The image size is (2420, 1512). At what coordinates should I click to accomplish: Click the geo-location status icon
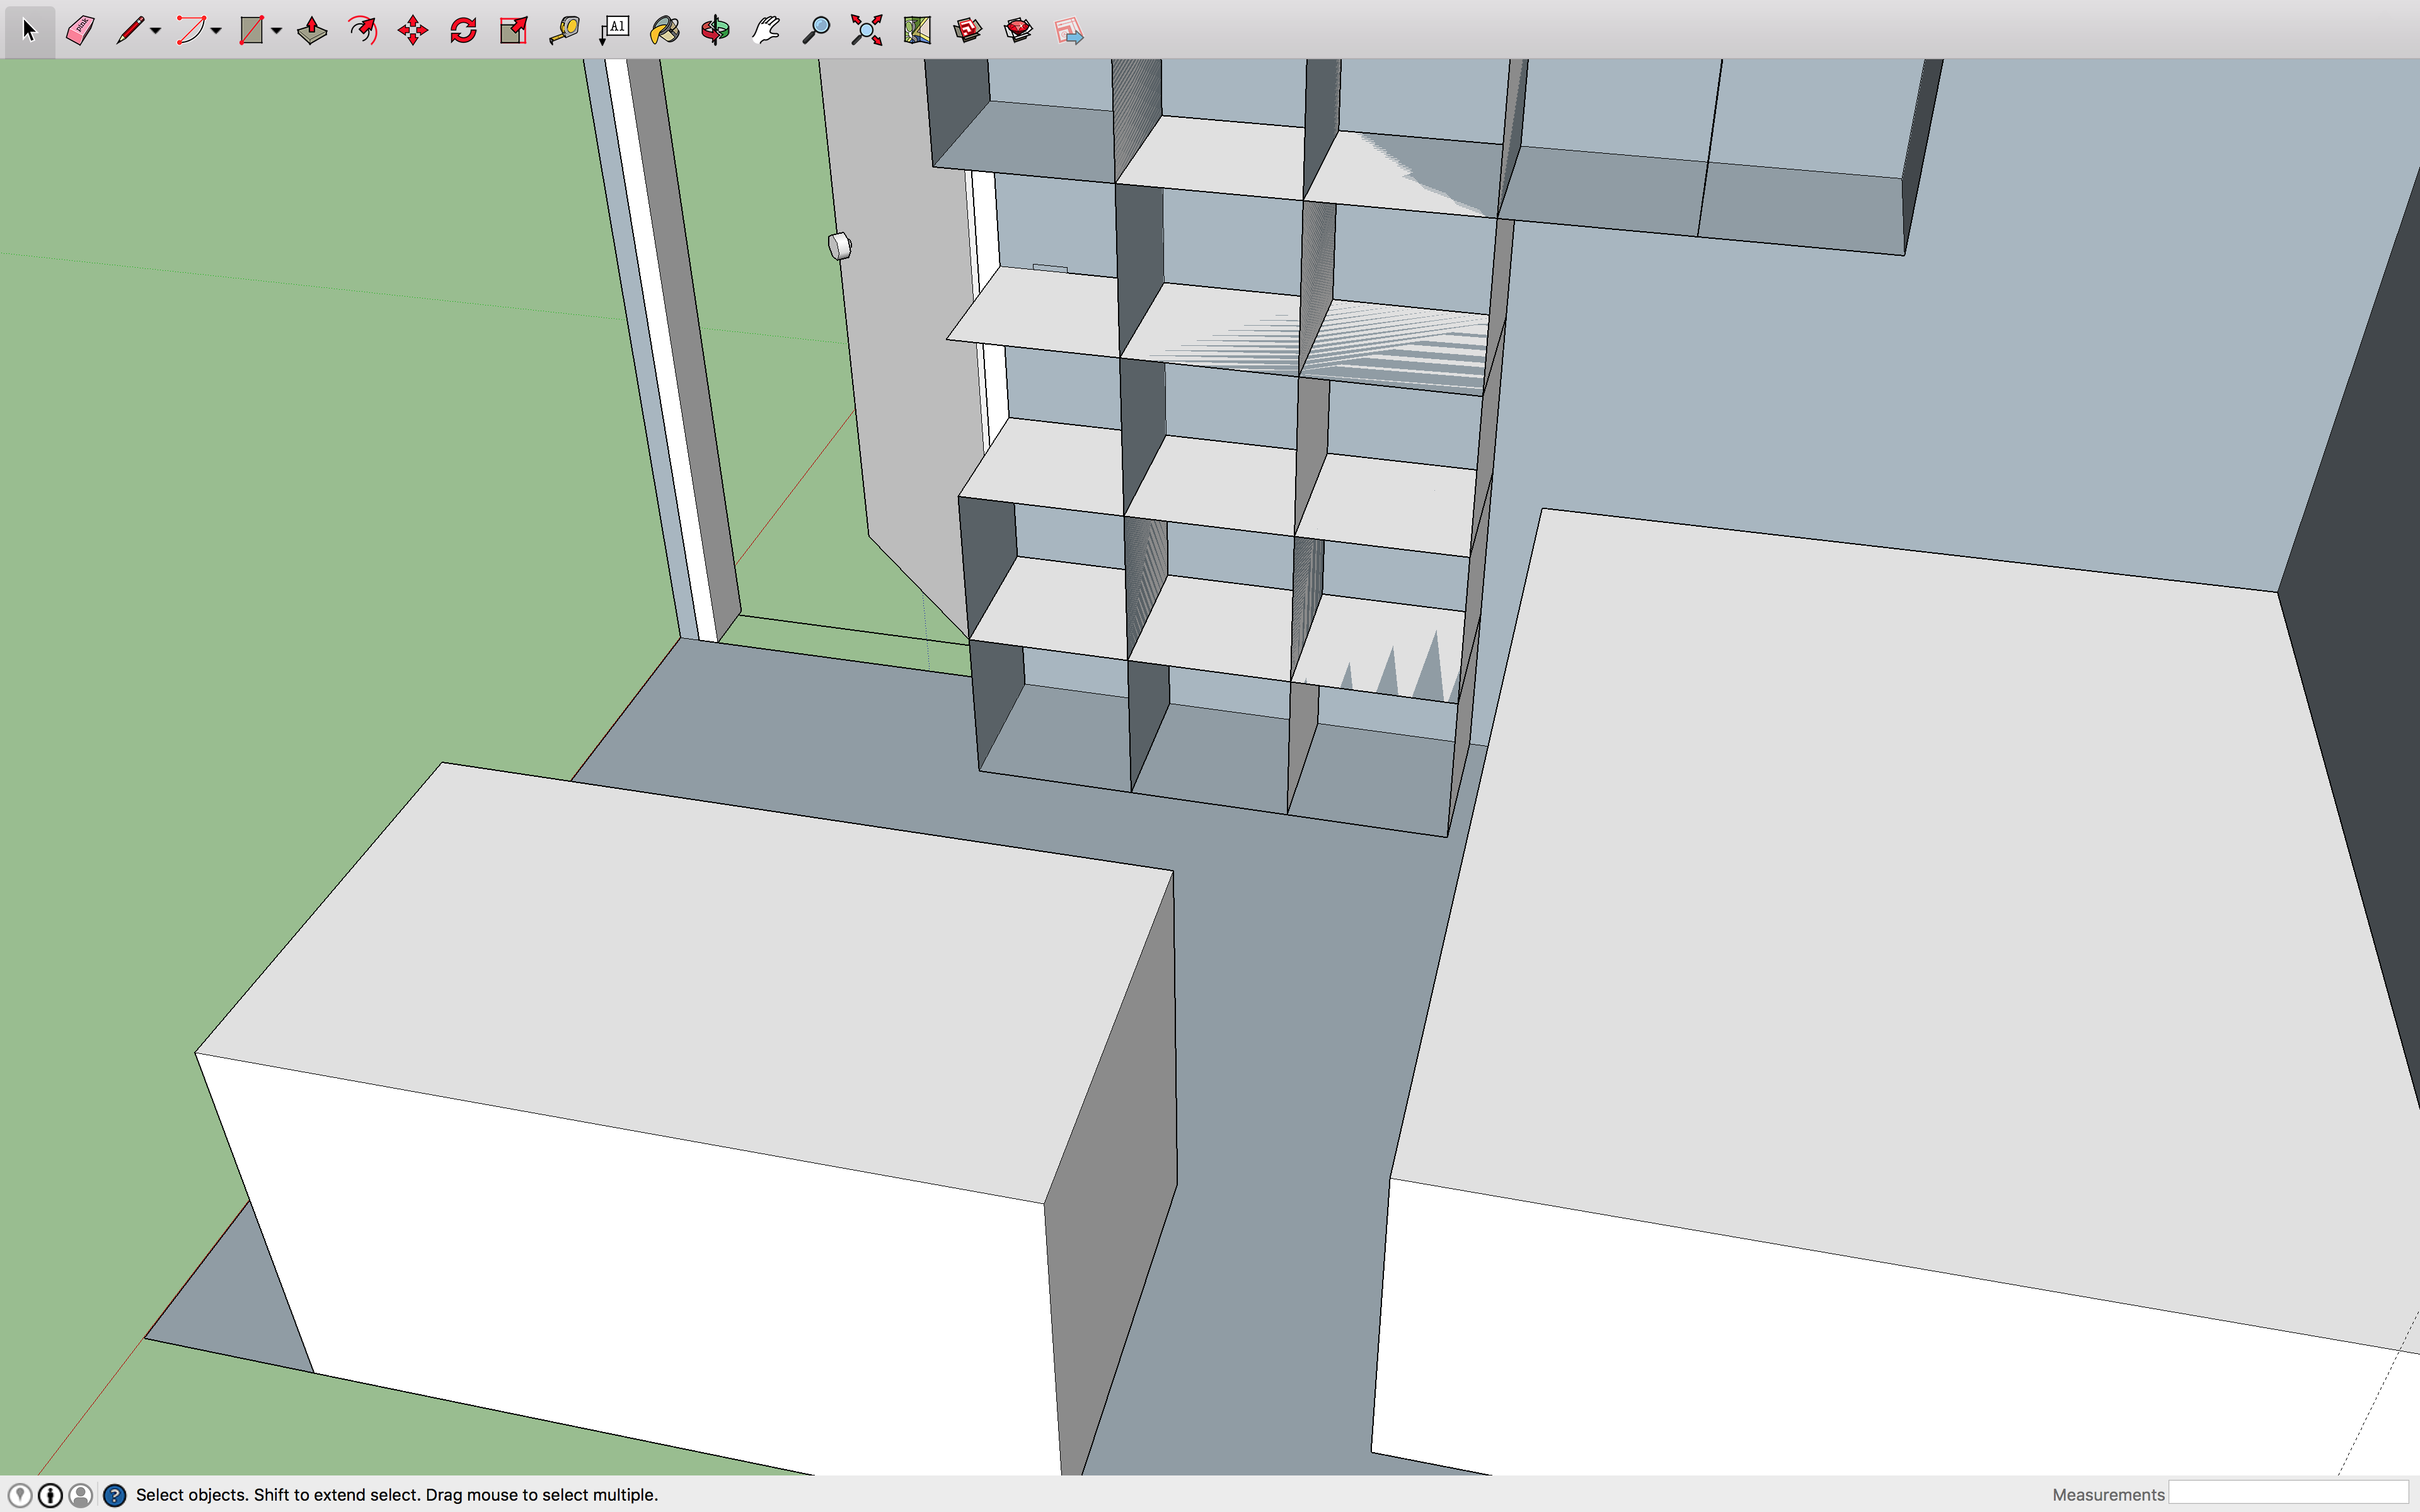click(x=20, y=1495)
